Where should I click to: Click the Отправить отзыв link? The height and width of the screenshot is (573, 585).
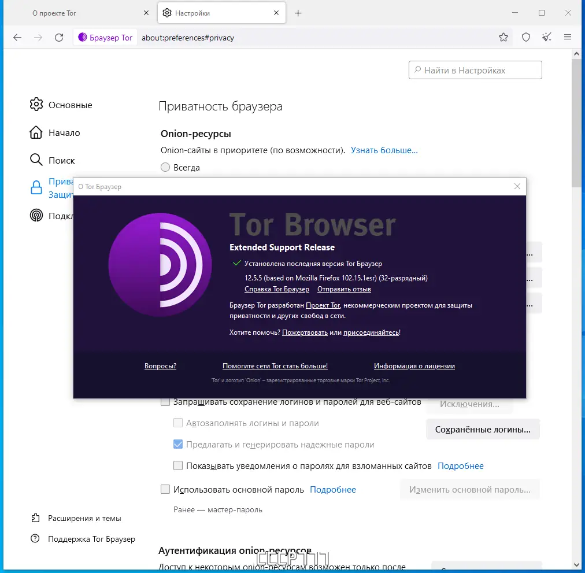tap(344, 289)
